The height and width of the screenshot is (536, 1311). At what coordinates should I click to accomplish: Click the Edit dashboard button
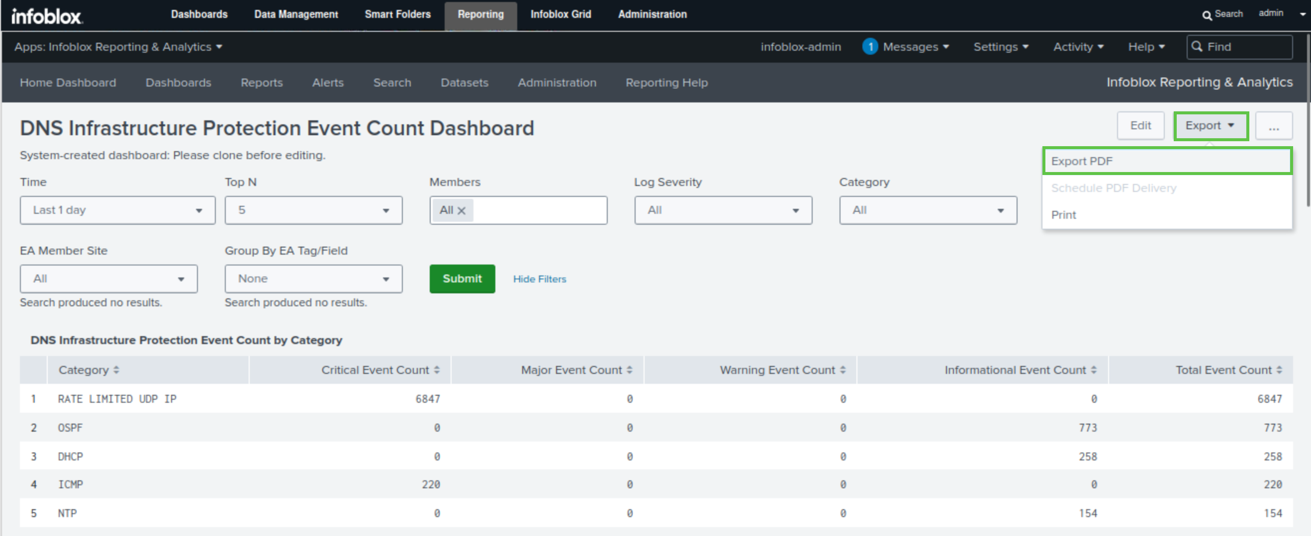pyautogui.click(x=1140, y=126)
